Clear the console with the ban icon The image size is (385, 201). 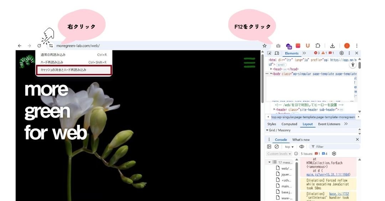click(x=277, y=147)
